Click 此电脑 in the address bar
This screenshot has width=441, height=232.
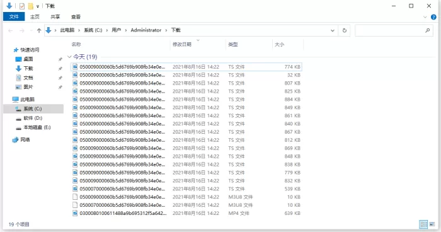pos(67,30)
